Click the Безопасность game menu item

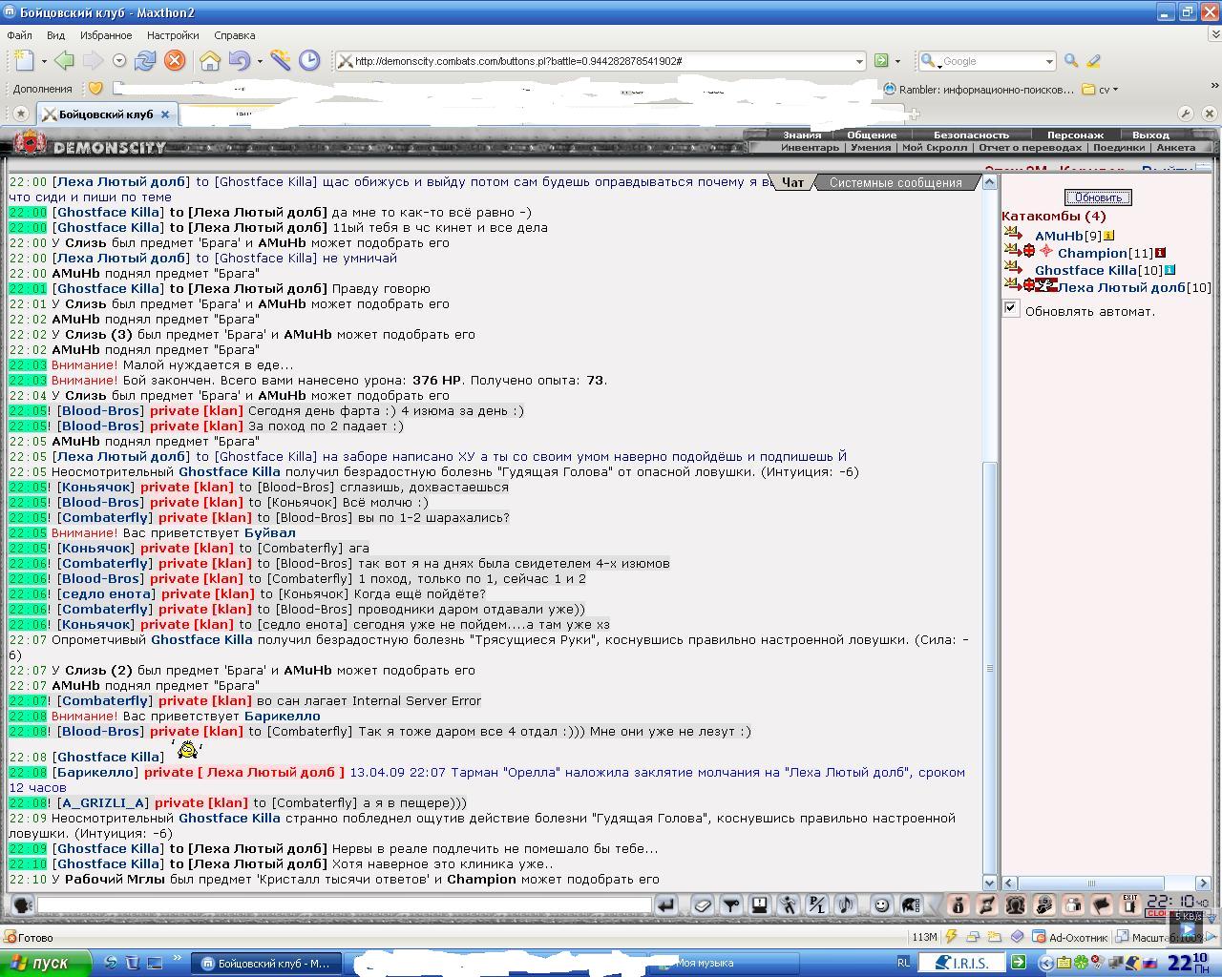[971, 135]
